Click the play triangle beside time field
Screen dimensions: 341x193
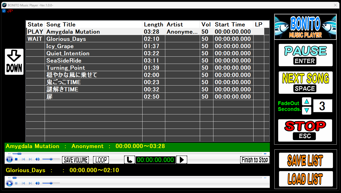pos(182,160)
